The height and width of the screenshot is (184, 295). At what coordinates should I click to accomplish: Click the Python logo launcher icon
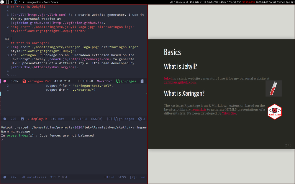(x=2, y=2)
